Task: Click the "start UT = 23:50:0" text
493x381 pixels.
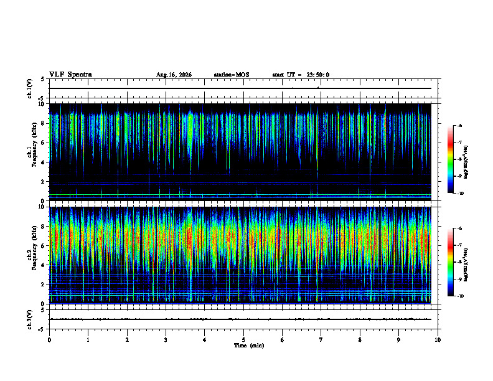Action: pos(301,75)
